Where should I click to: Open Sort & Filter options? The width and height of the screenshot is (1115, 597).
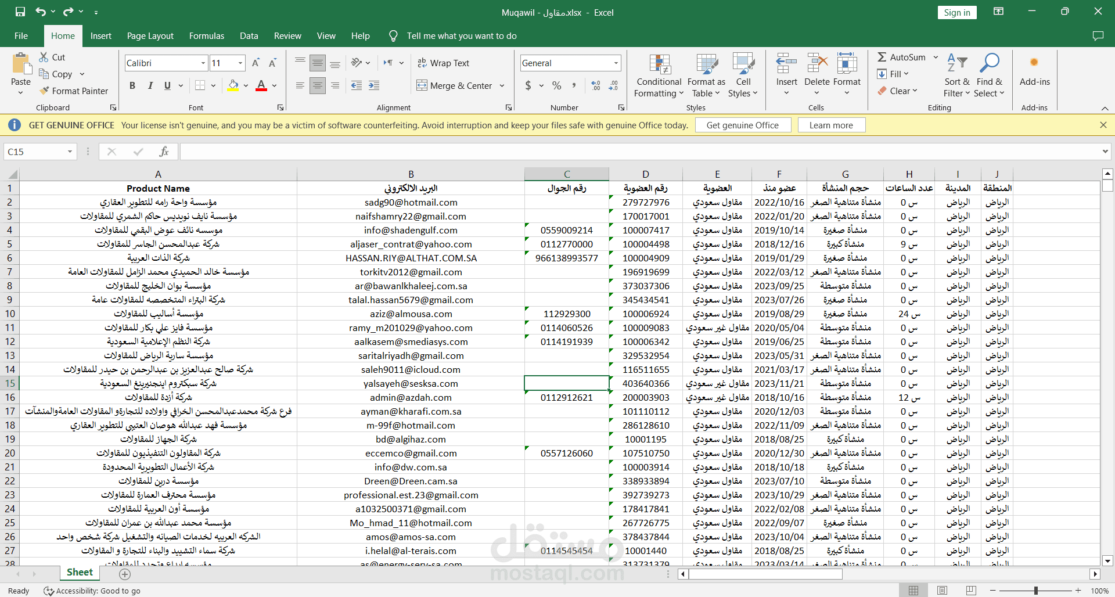(x=957, y=75)
